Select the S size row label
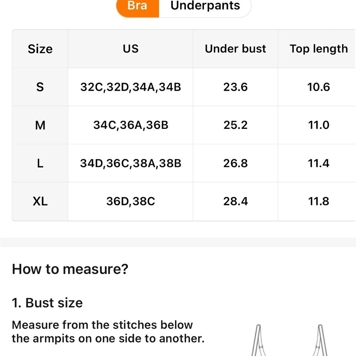 pos(40,87)
